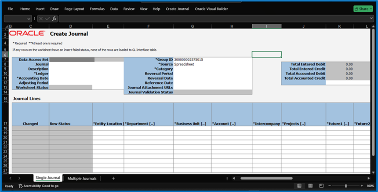Click zoom out minus button
The width and height of the screenshot is (378, 192).
pyautogui.click(x=330, y=186)
